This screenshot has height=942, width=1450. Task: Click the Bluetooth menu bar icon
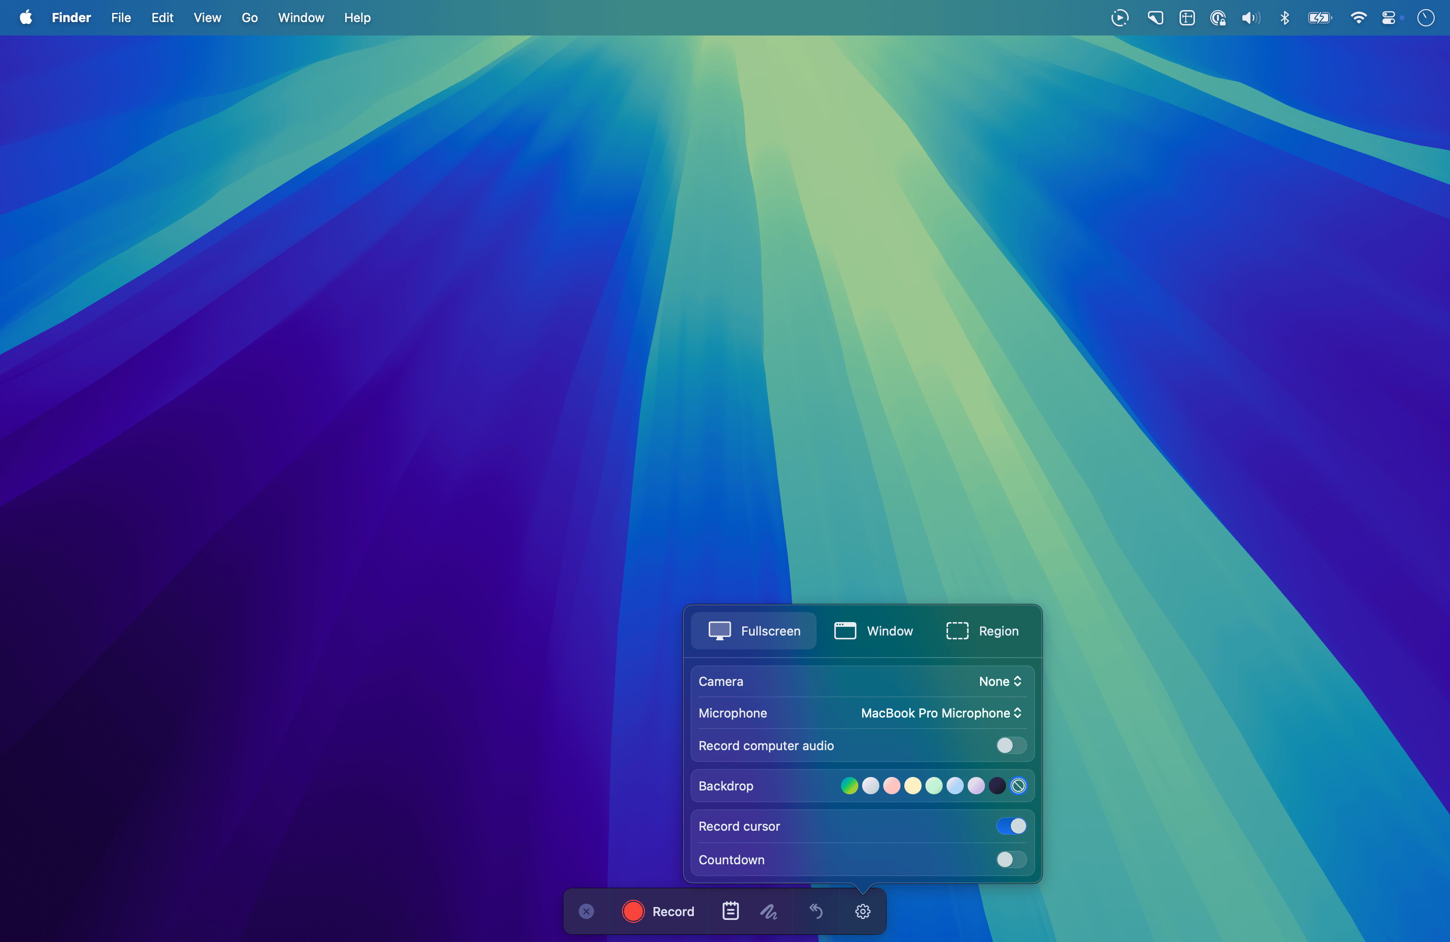click(x=1284, y=18)
